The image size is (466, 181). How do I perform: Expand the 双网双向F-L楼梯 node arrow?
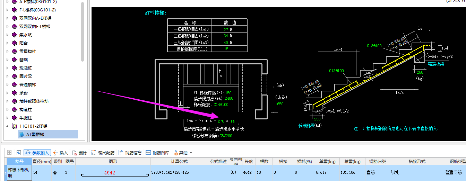[7, 26]
